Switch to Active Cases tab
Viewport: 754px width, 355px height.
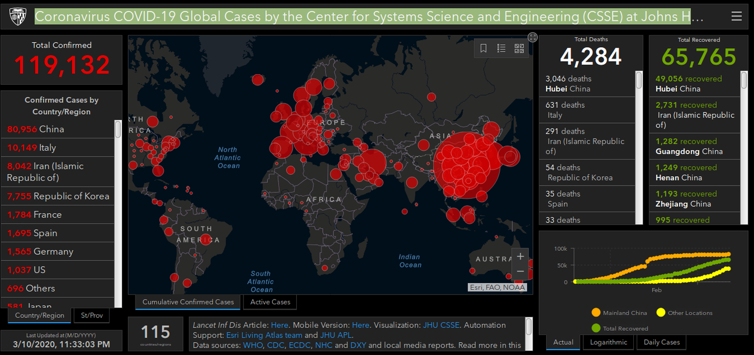click(x=270, y=302)
